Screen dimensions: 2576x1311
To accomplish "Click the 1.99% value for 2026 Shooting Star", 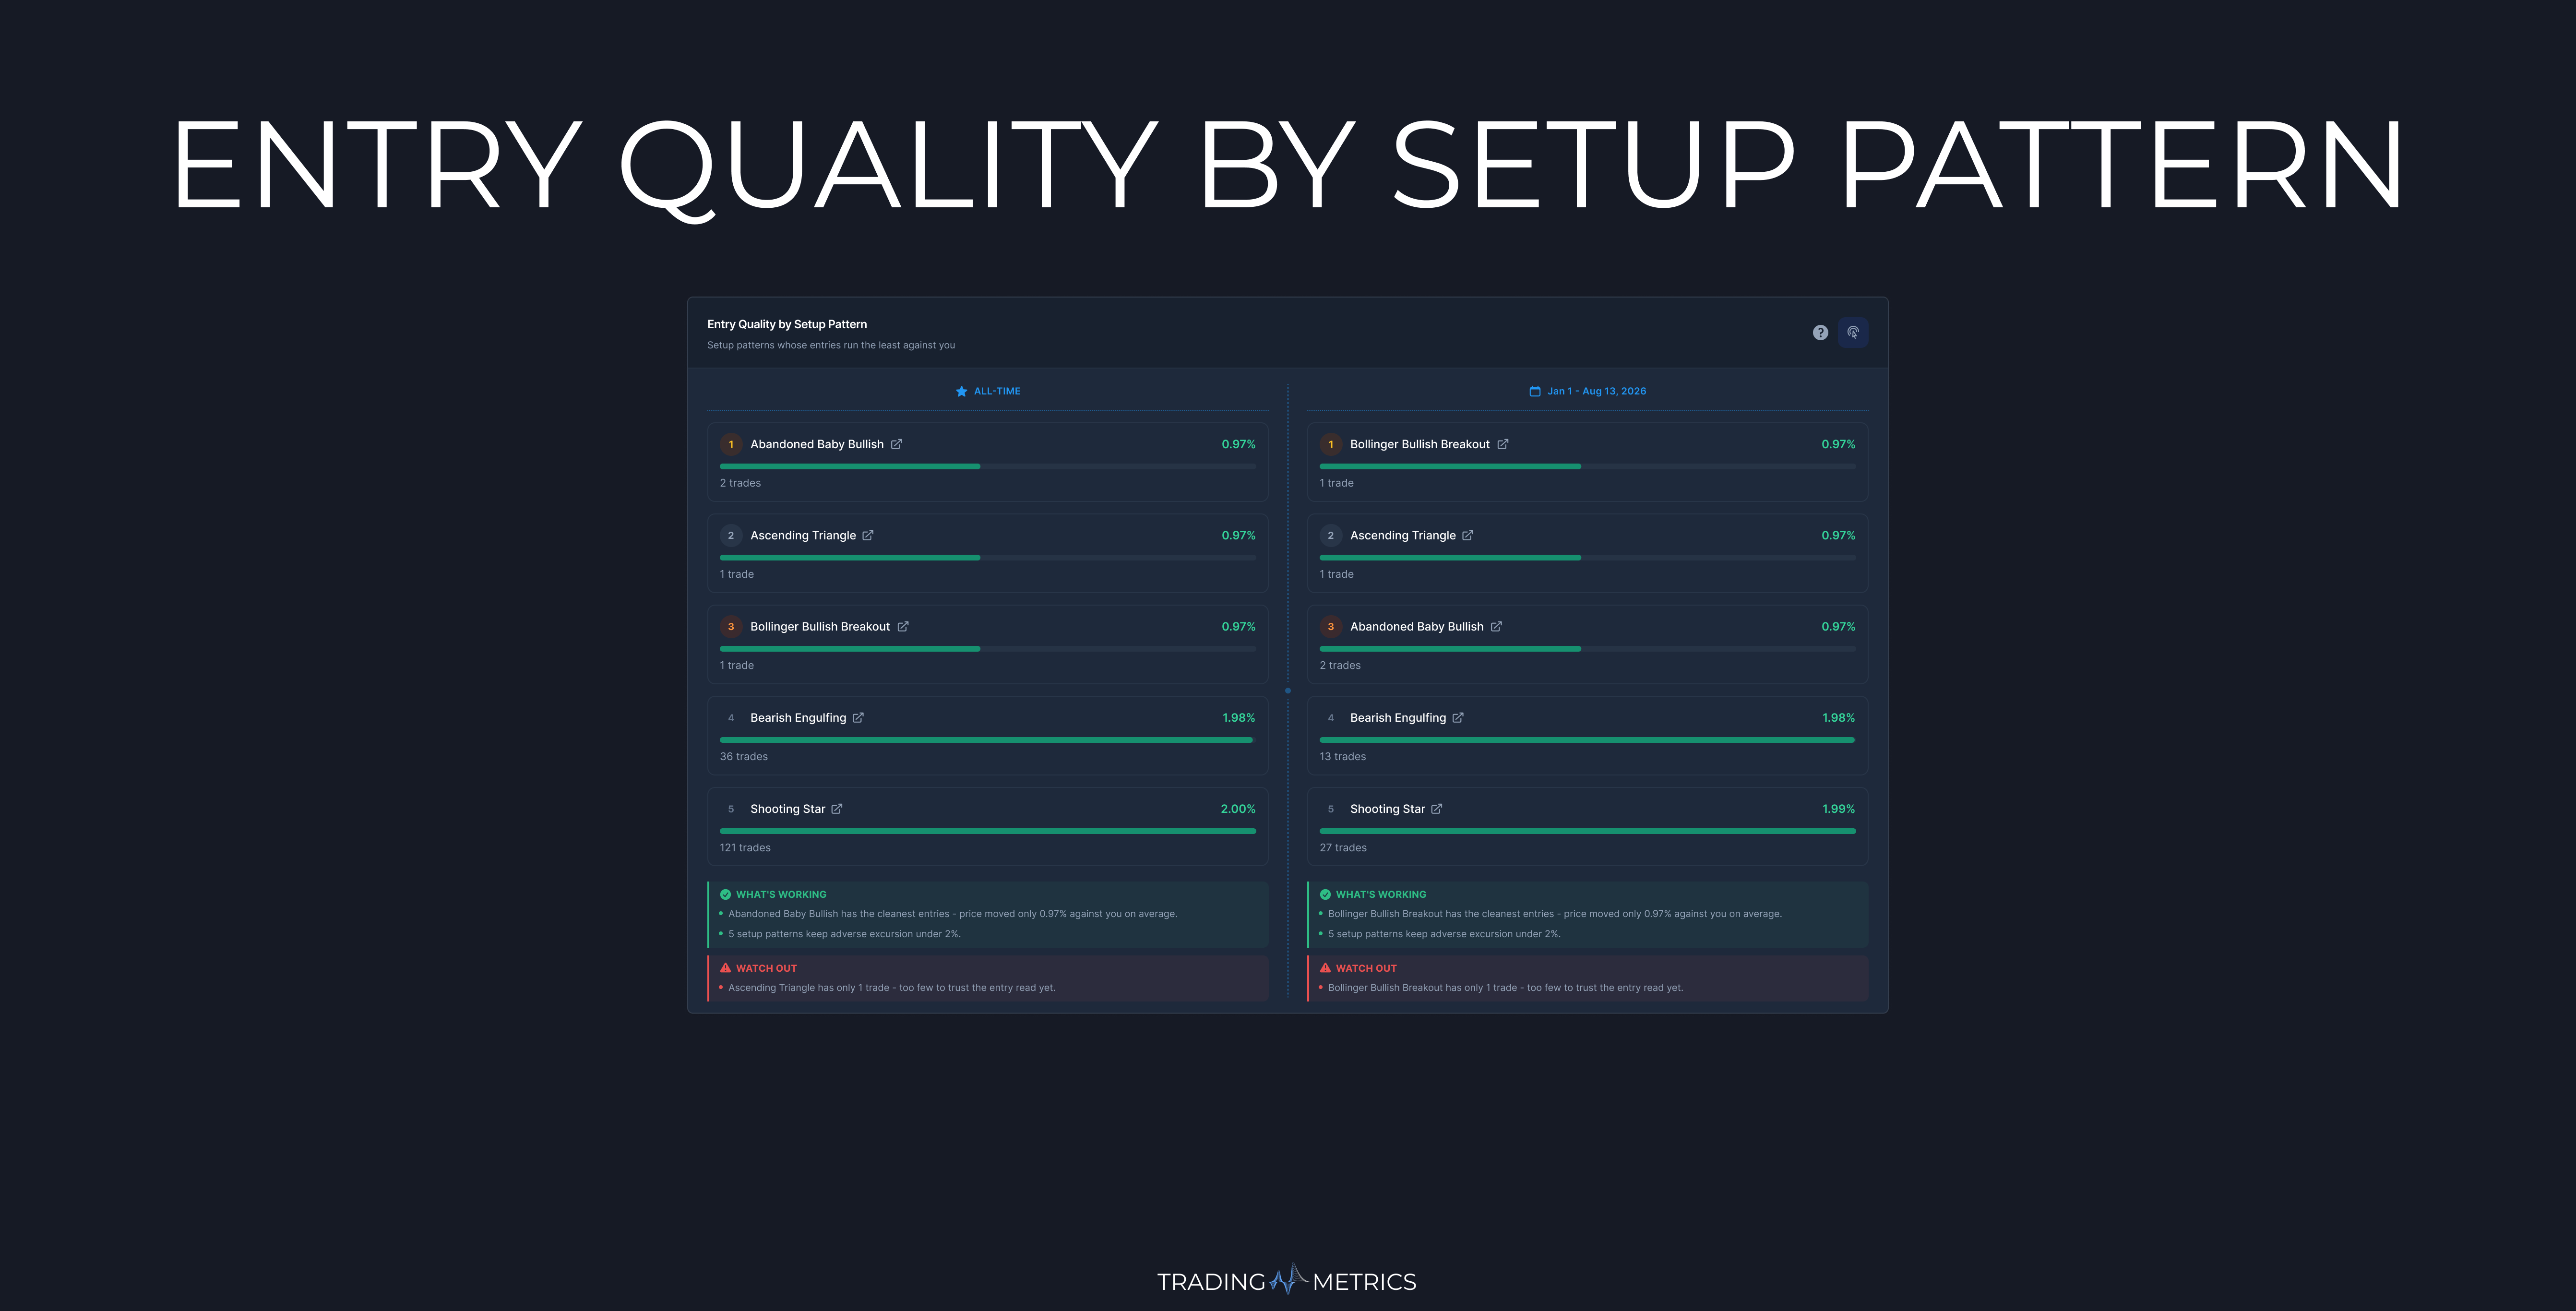I will coord(1838,809).
